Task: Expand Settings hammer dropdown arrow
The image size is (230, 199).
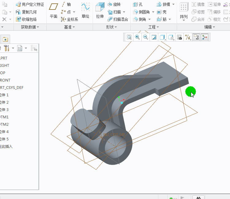Action: (13, 48)
